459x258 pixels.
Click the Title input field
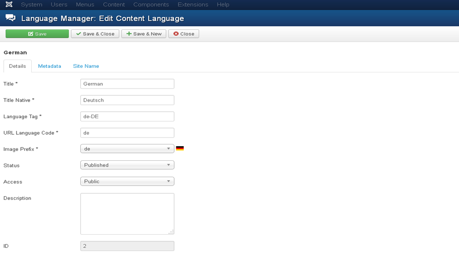point(127,84)
